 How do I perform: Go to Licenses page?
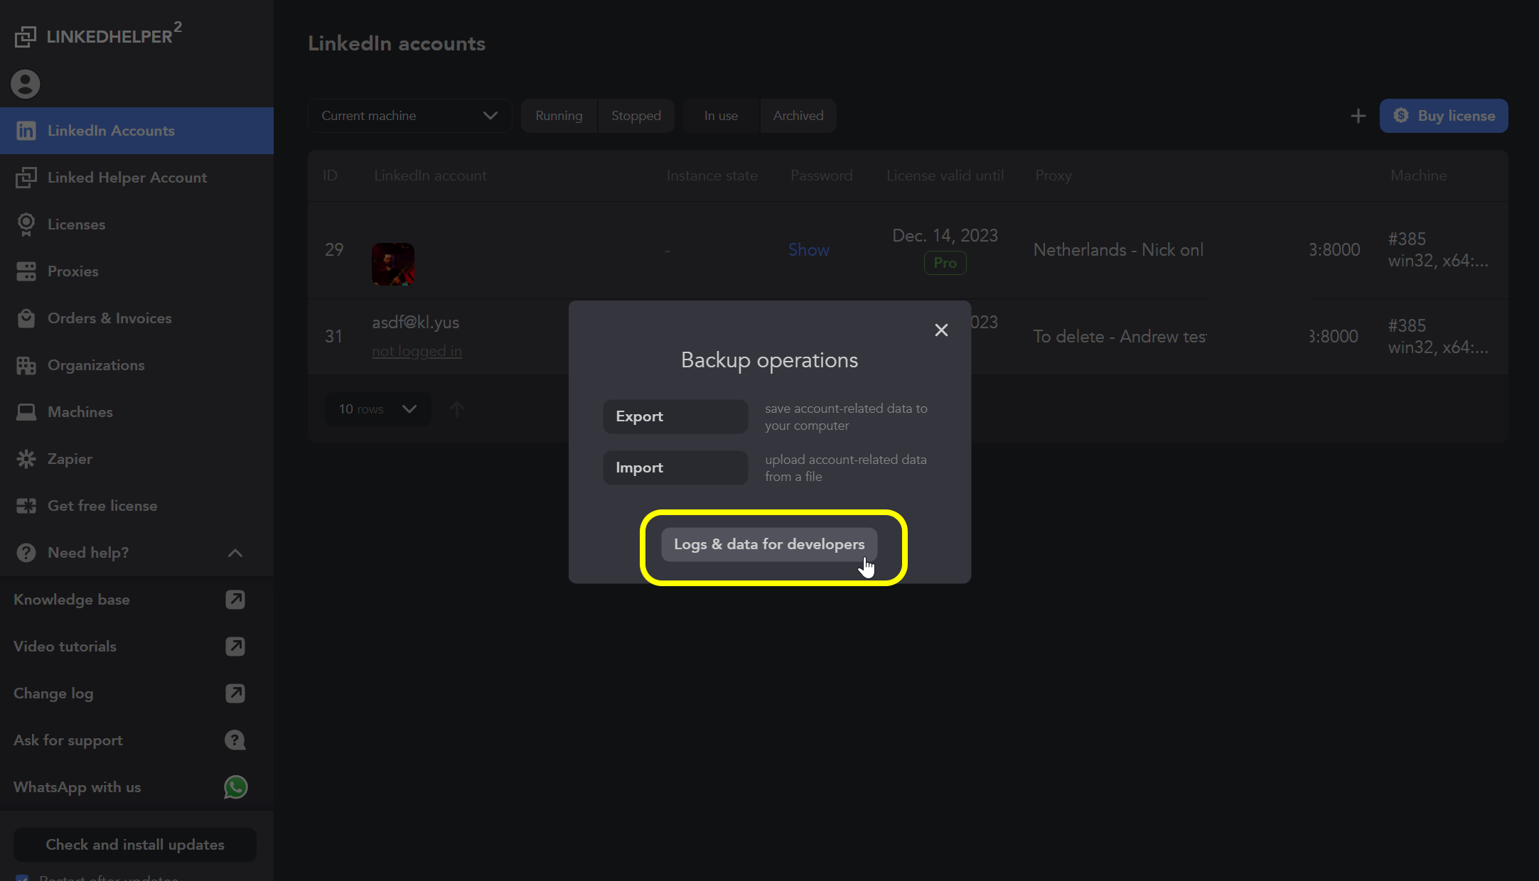pos(136,225)
